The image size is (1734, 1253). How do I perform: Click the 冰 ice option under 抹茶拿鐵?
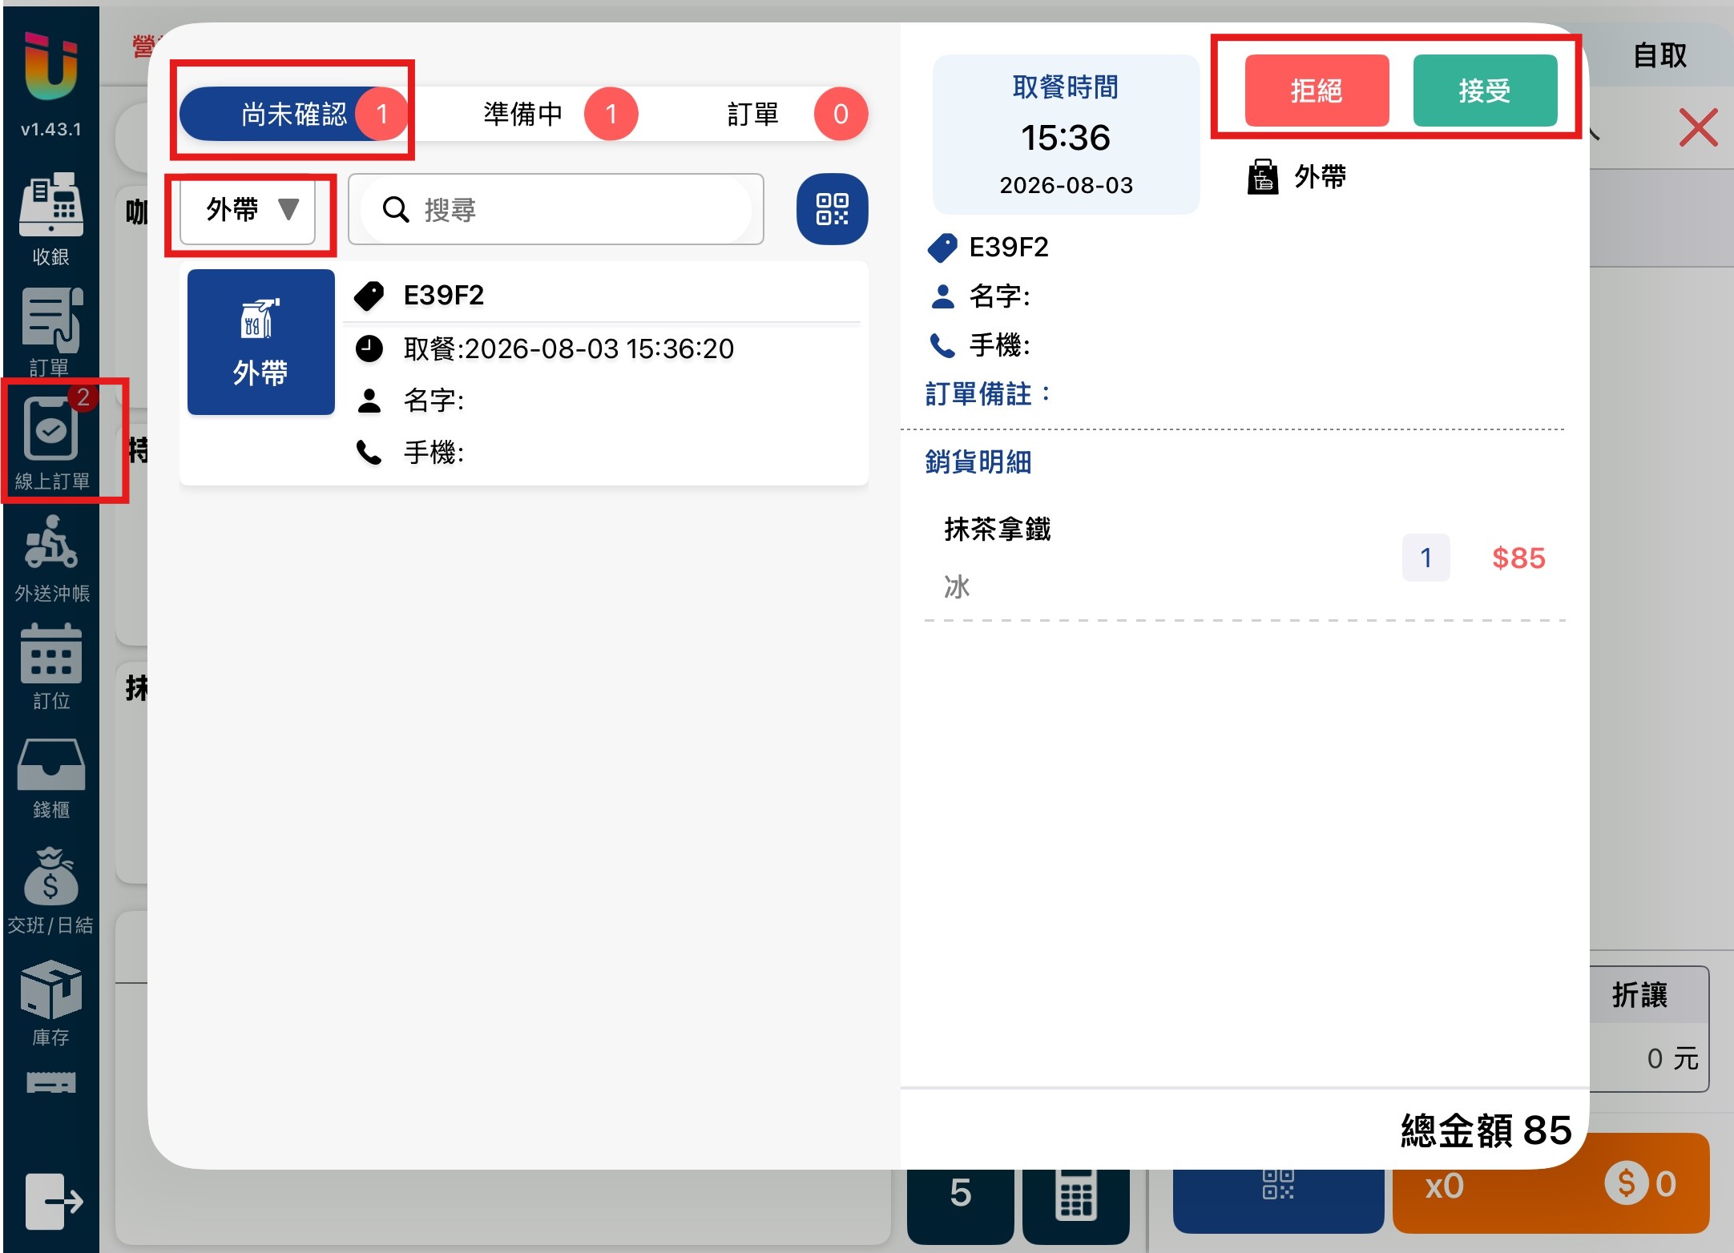point(957,586)
